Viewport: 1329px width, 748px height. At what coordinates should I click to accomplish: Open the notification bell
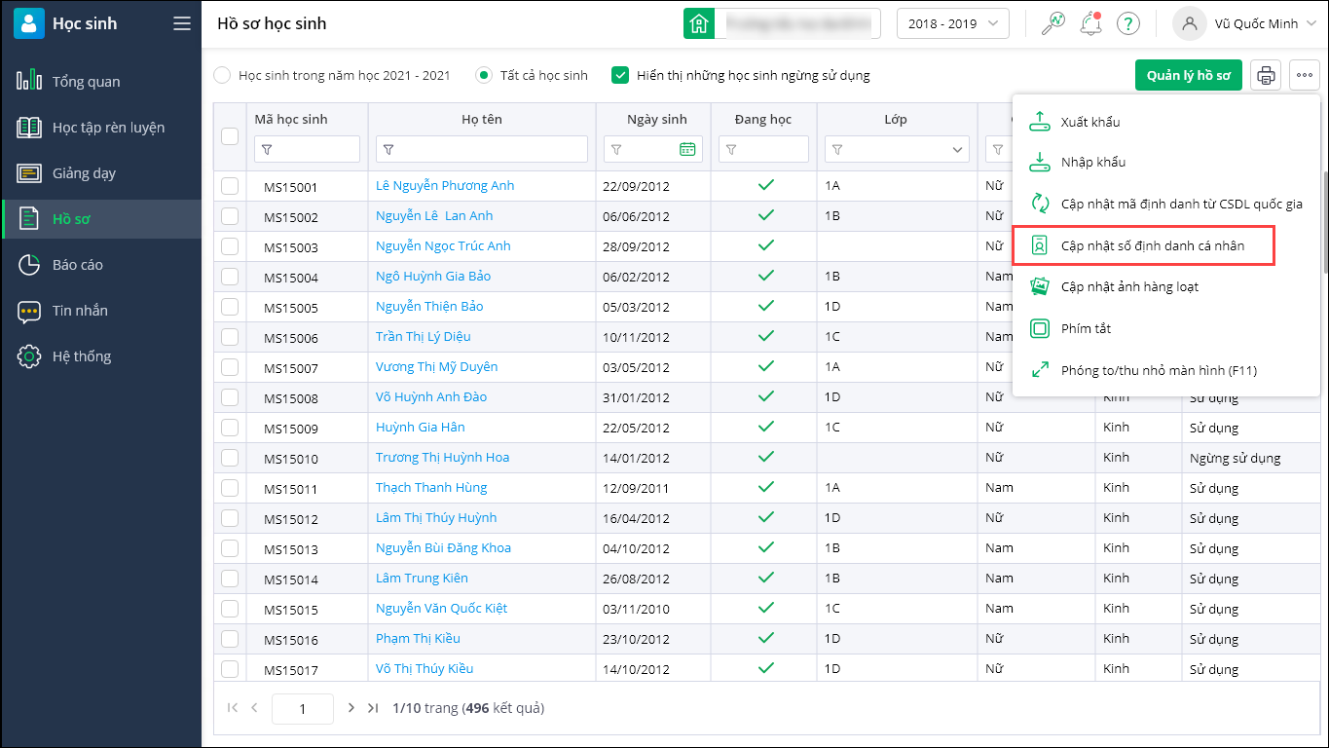[1090, 23]
